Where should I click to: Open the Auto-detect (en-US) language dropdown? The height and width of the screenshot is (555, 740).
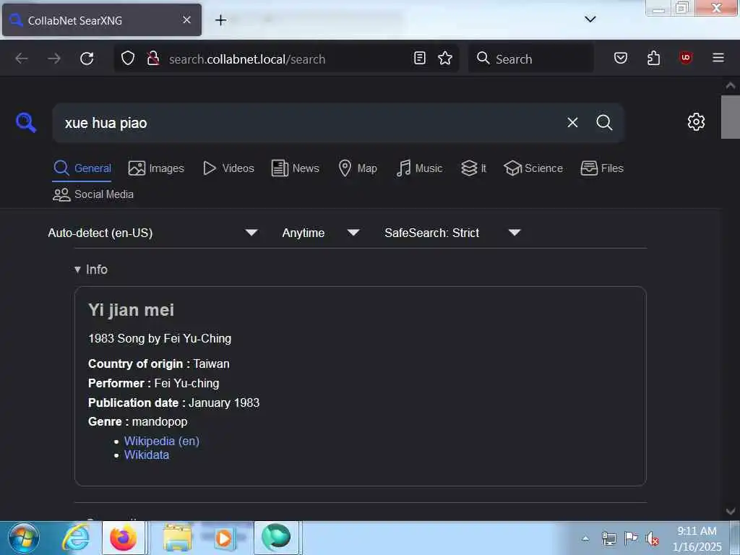pos(153,233)
